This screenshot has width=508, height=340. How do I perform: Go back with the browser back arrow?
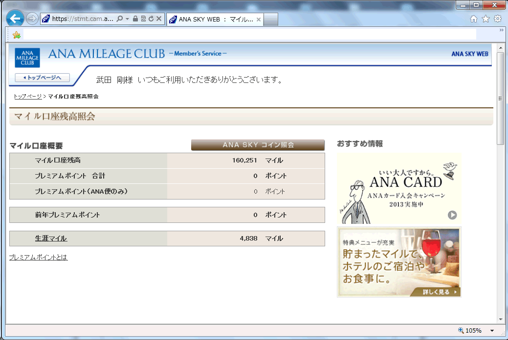click(x=15, y=19)
